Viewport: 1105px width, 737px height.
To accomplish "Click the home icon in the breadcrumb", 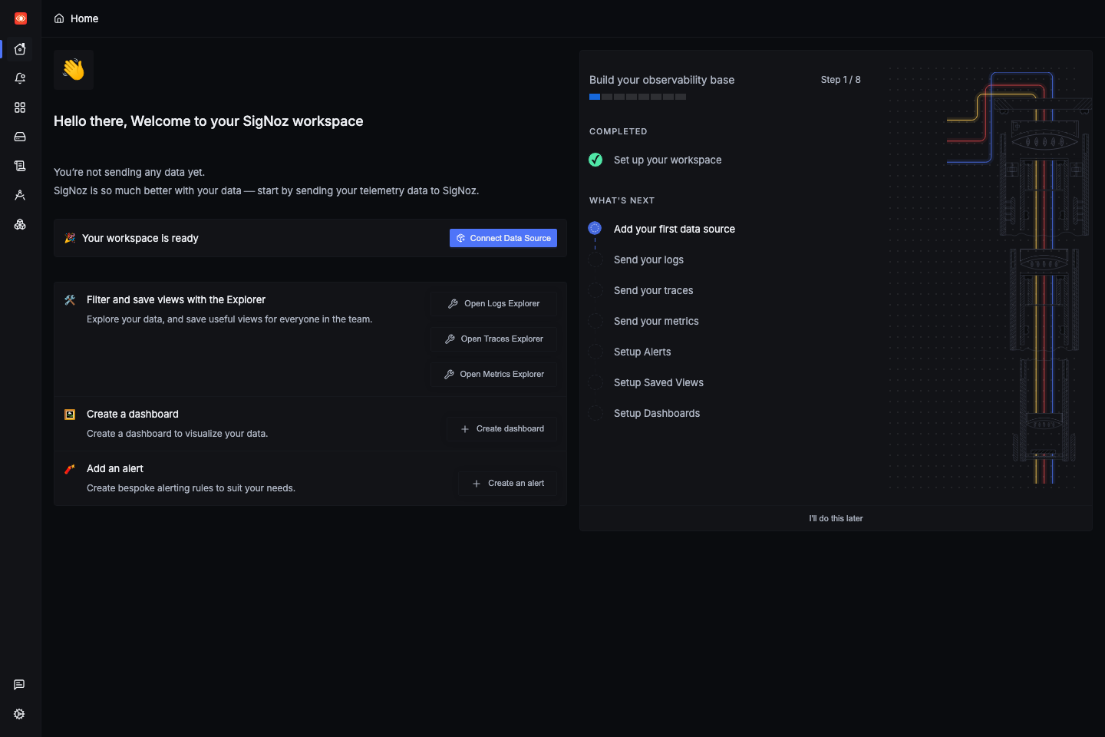I will pyautogui.click(x=59, y=18).
